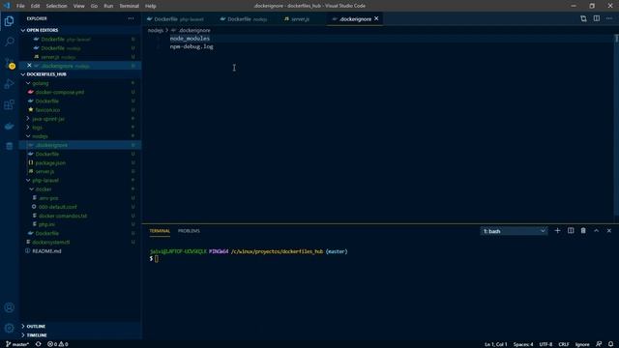Open the Selection menu

[x=56, y=6]
